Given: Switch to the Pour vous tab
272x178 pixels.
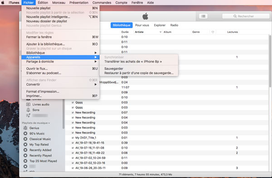Looking at the screenshot, I should [x=142, y=25].
